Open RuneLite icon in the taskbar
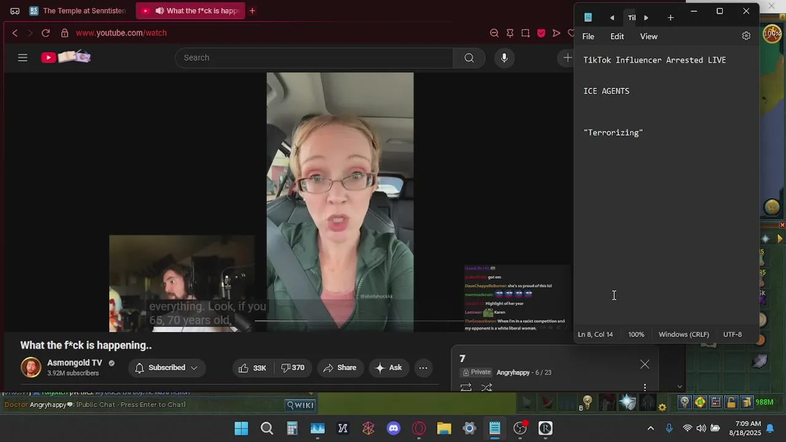Image resolution: width=786 pixels, height=442 pixels. (545, 428)
